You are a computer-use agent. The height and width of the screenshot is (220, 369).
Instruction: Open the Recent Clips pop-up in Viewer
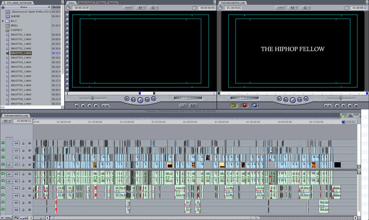click(x=183, y=106)
